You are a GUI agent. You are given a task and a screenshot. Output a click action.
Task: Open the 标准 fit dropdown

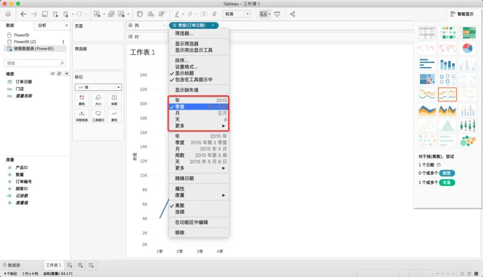[237, 14]
